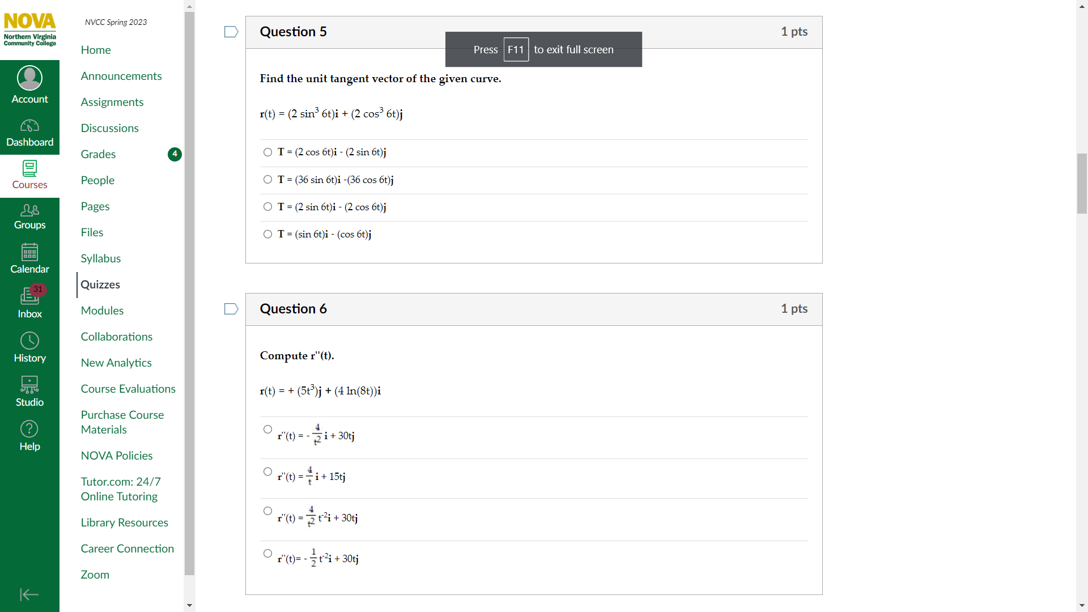Open the Groups panel

click(x=29, y=216)
